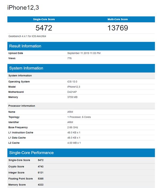Click the Result Information section header
The width and height of the screenshot is (159, 188).
pos(81,46)
